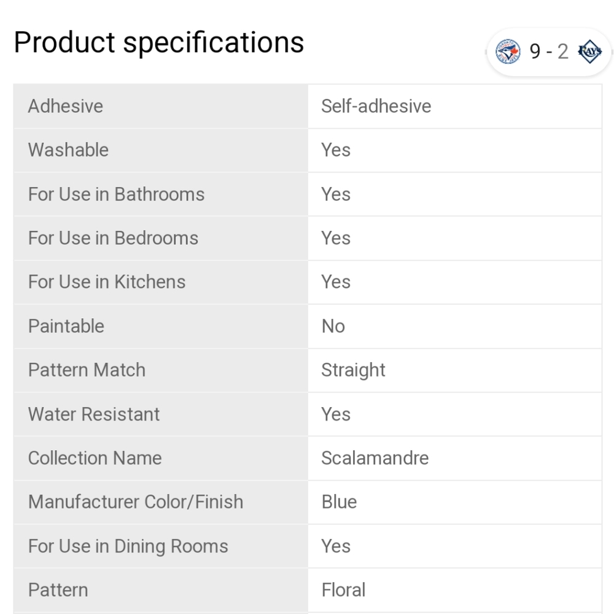Select the Pattern Match label
Screen dimensions: 614x614
(x=87, y=370)
